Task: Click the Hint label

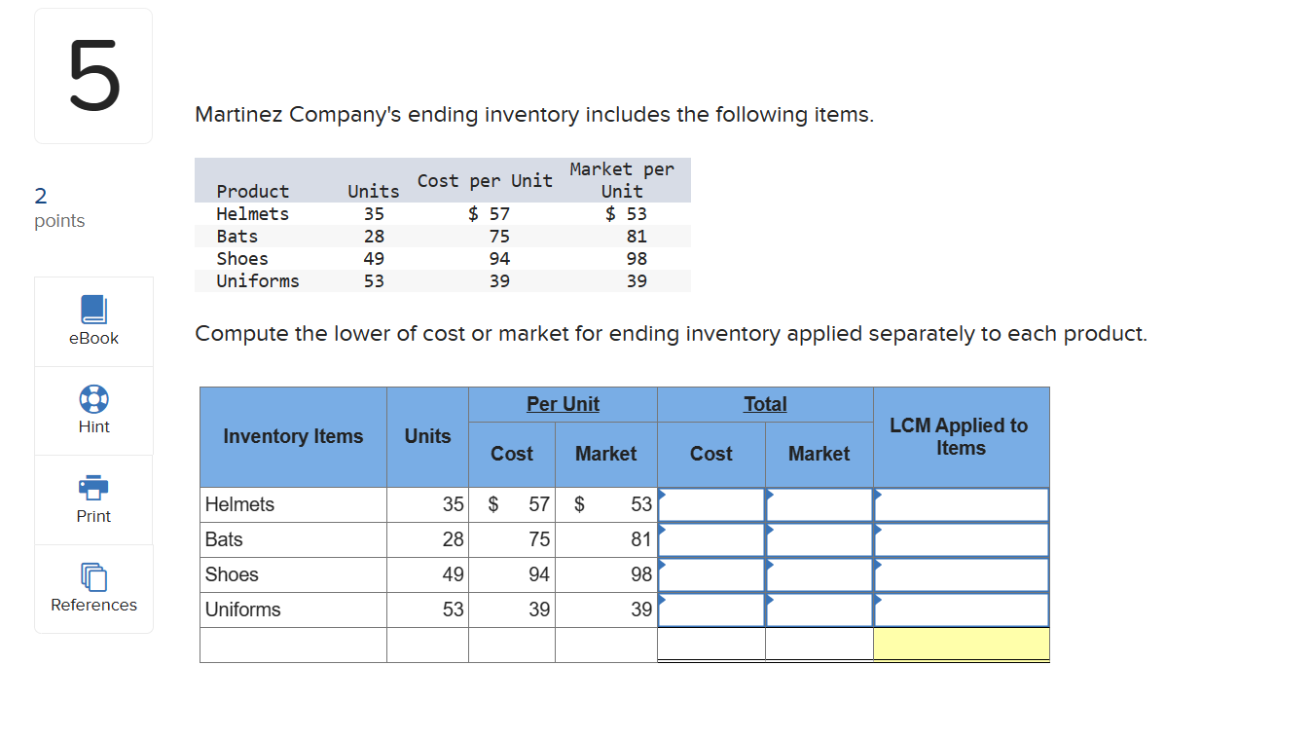Action: [x=93, y=426]
